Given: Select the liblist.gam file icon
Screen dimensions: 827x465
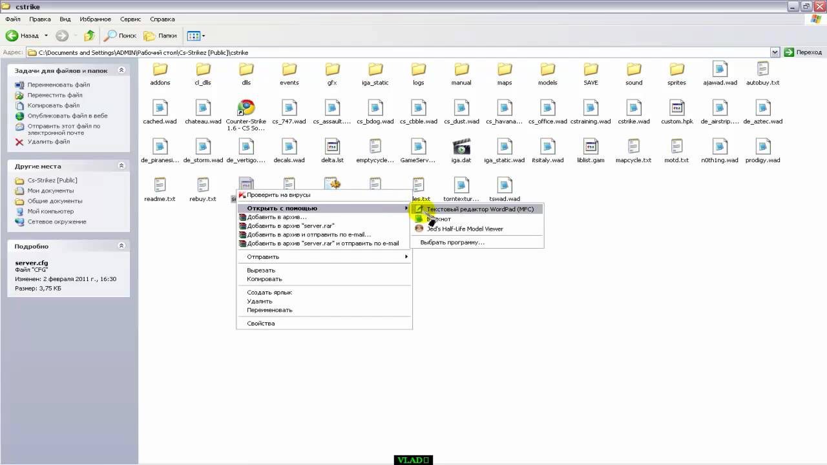Looking at the screenshot, I should (x=591, y=147).
